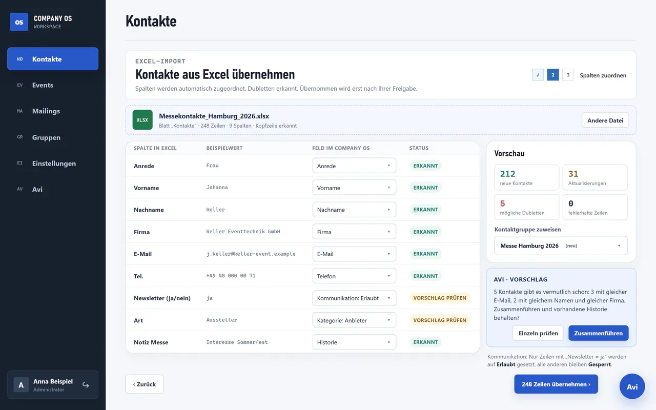Open Gruppen in the sidebar
656x410 pixels.
pos(53,137)
